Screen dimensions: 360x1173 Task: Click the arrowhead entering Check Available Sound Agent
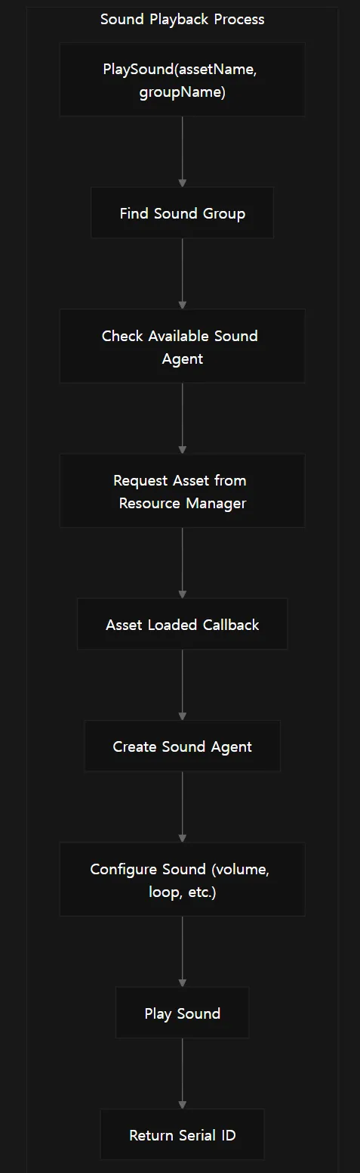182,305
